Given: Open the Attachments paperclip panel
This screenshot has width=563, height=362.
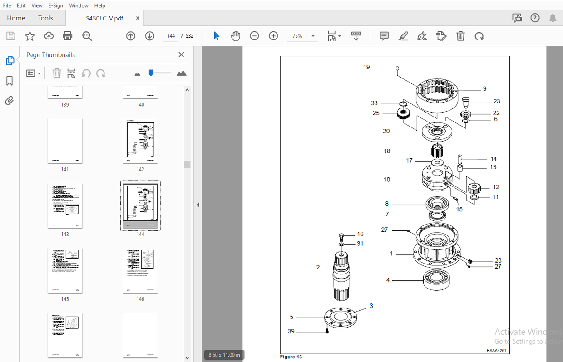Looking at the screenshot, I should point(9,101).
